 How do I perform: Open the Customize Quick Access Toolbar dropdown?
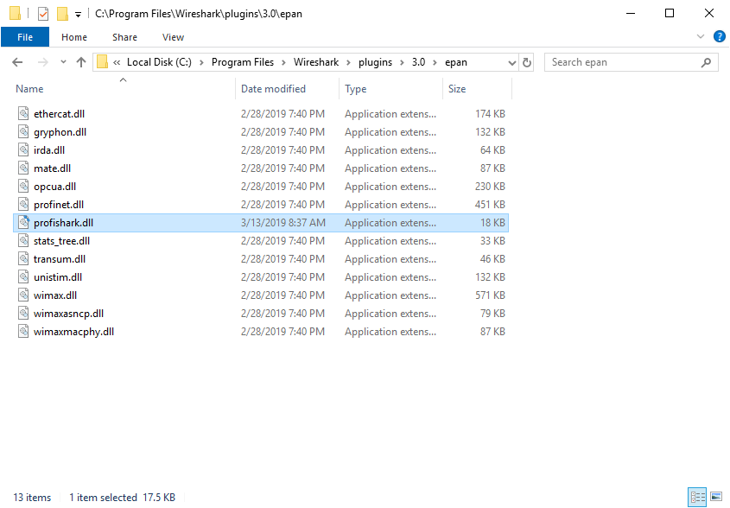[78, 15]
